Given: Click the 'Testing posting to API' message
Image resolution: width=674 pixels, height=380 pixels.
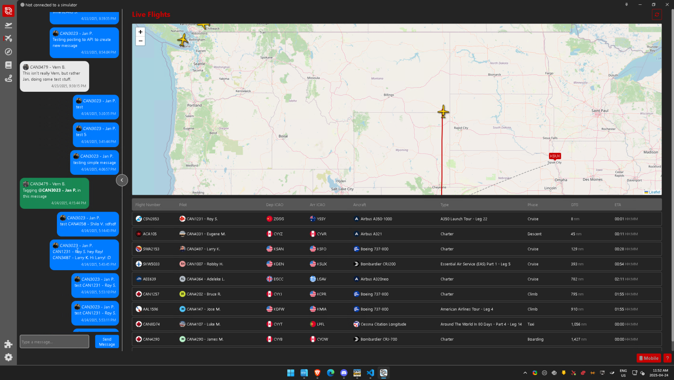Looking at the screenshot, I should pos(84,42).
